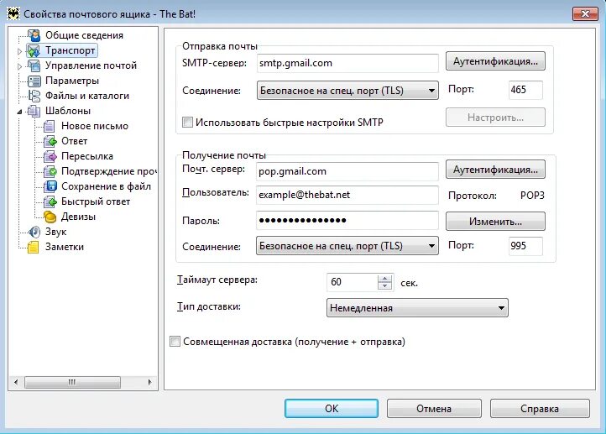Collapse the Шаблоны tree node arrow
606x434 pixels.
(19, 112)
